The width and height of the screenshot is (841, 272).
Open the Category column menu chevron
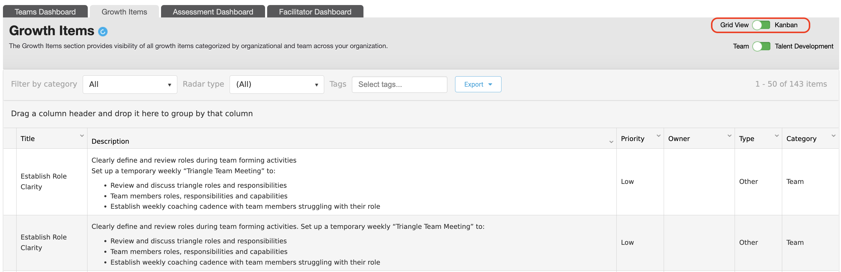(x=834, y=135)
